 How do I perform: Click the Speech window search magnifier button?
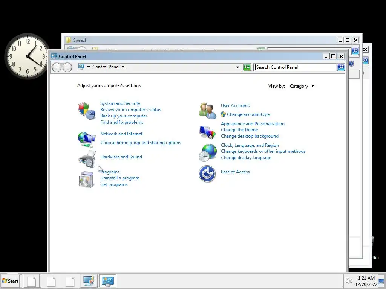pyautogui.click(x=355, y=51)
